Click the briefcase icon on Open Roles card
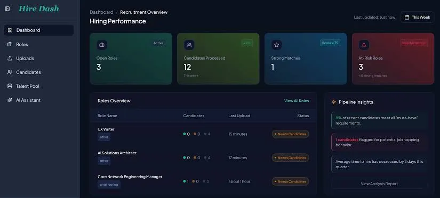 (101, 45)
